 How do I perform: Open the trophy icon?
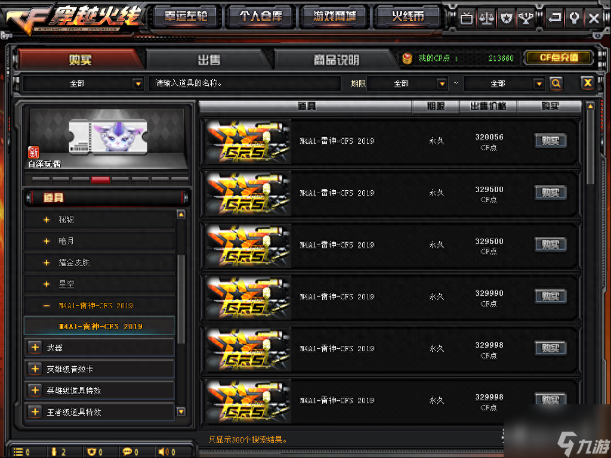coord(526,18)
